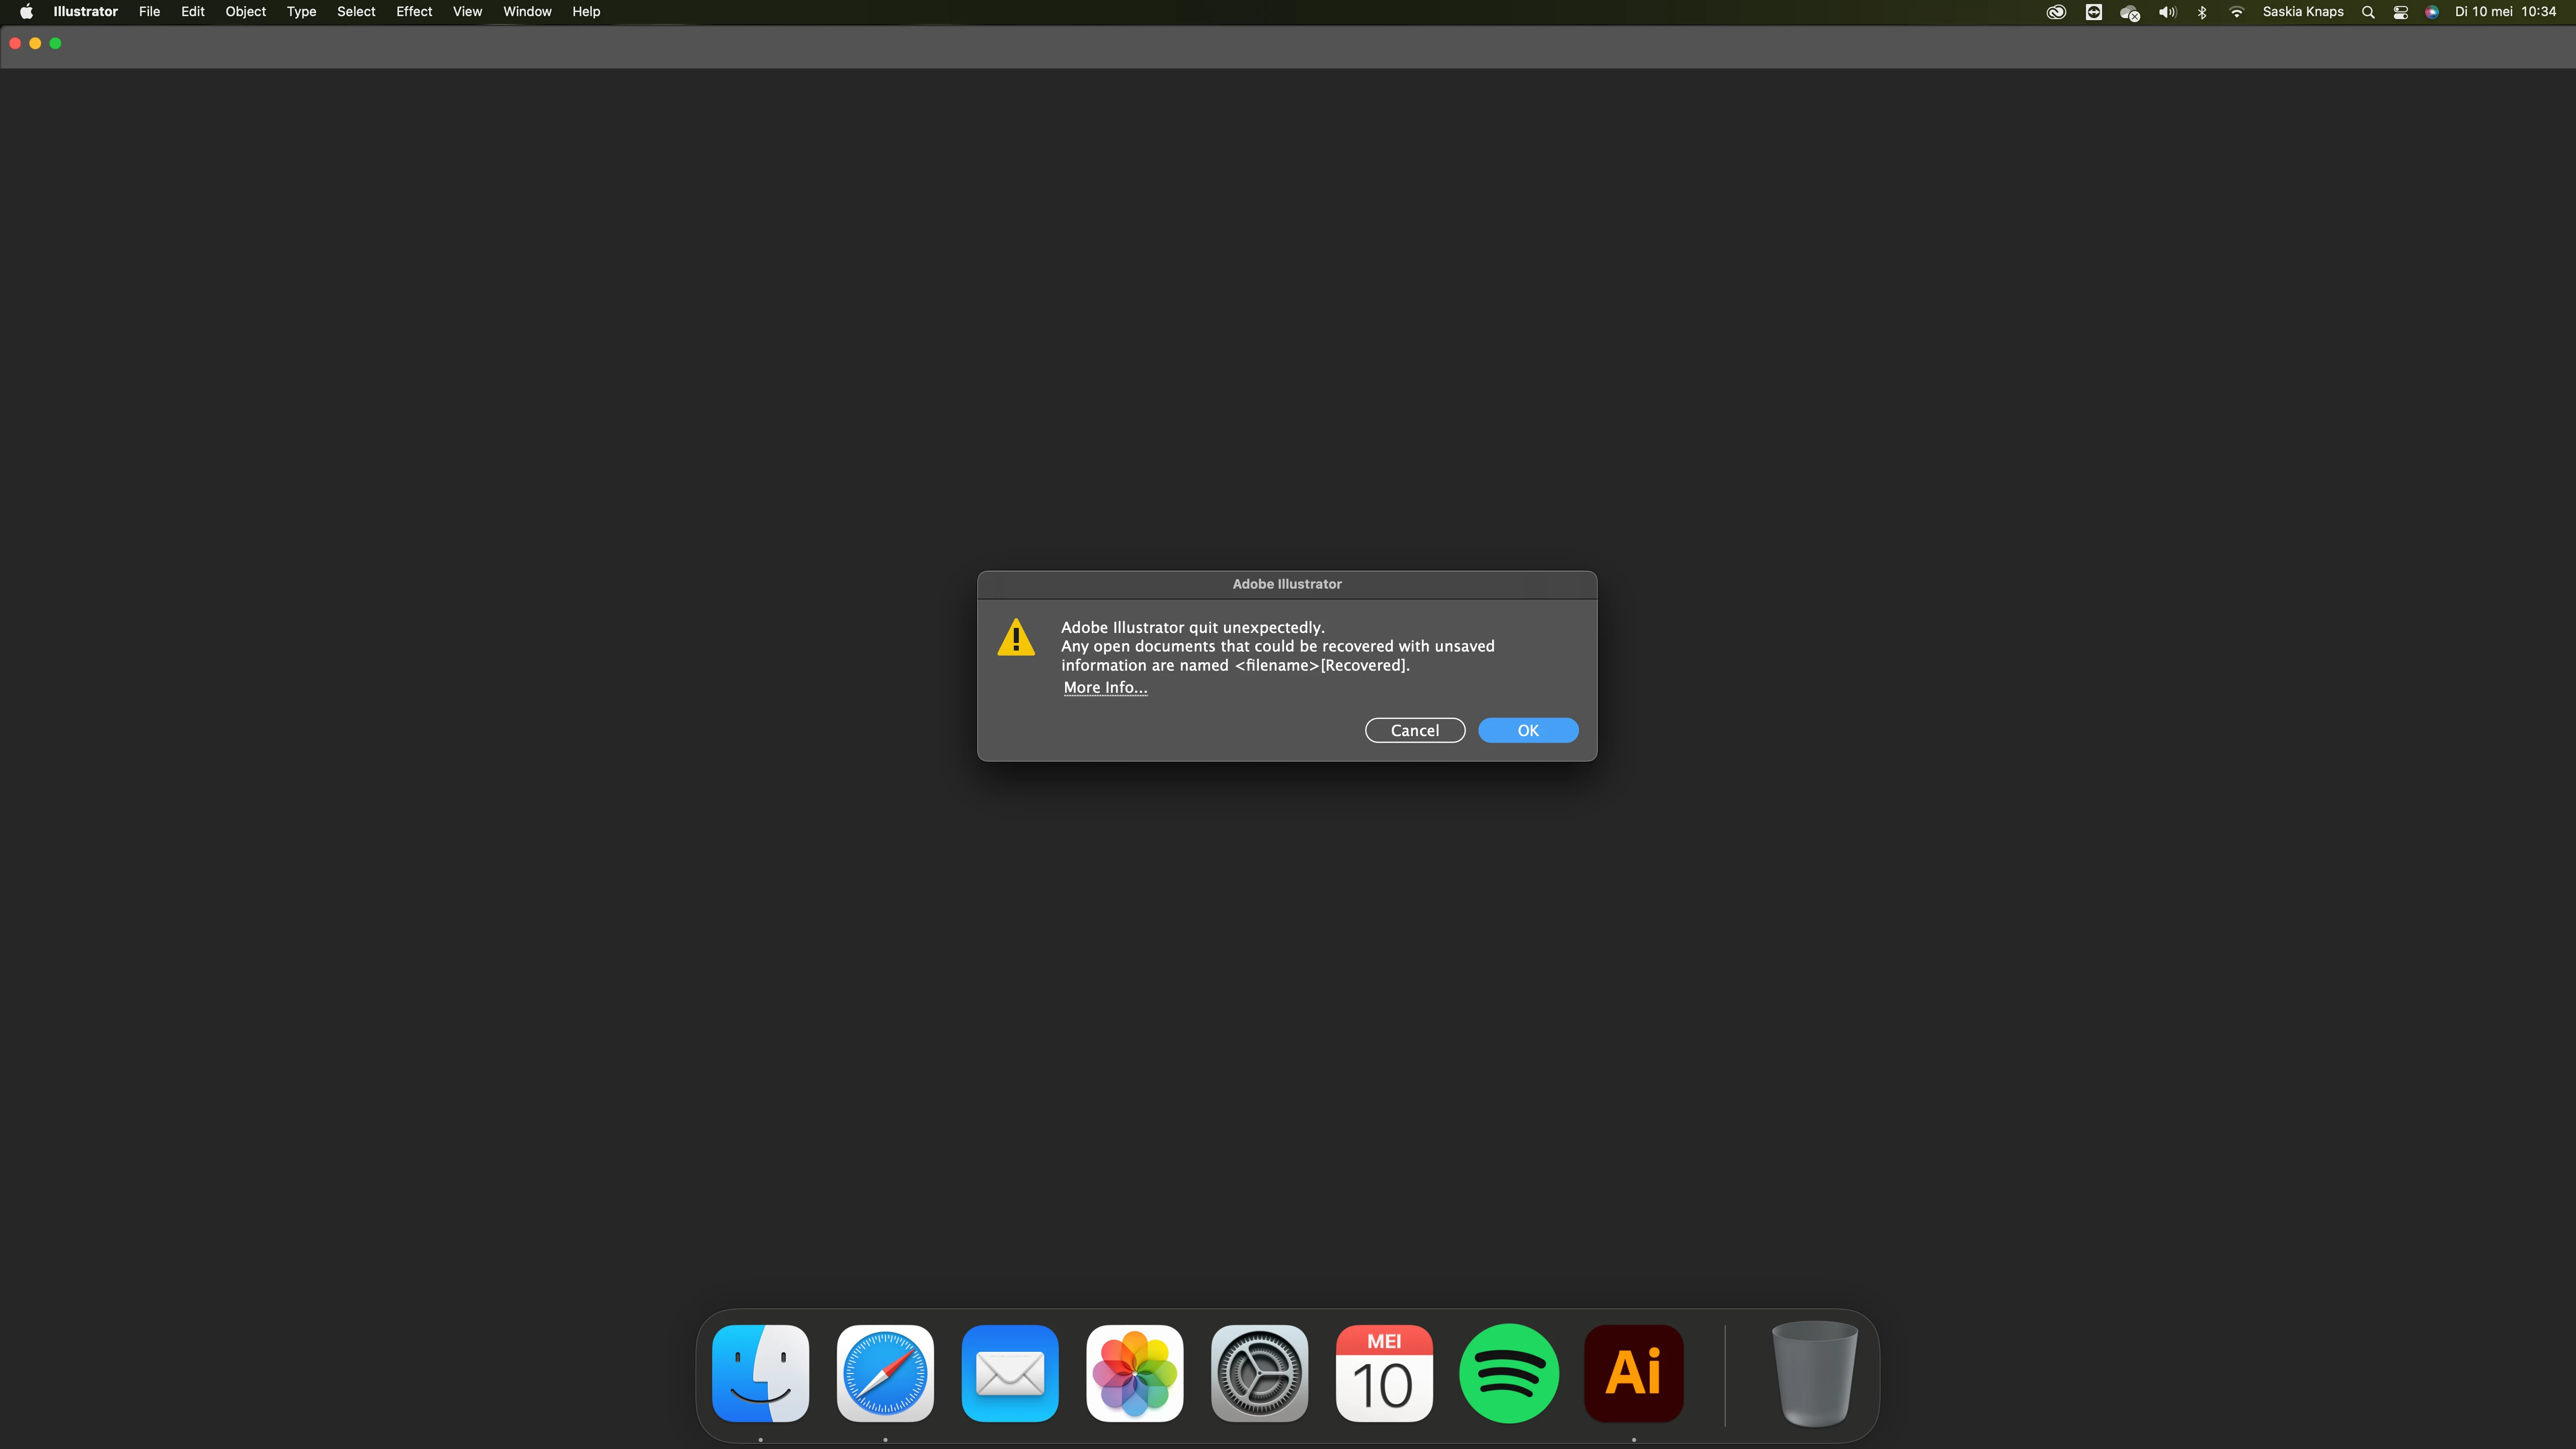Open Control Center in the menu bar

click(x=2400, y=12)
